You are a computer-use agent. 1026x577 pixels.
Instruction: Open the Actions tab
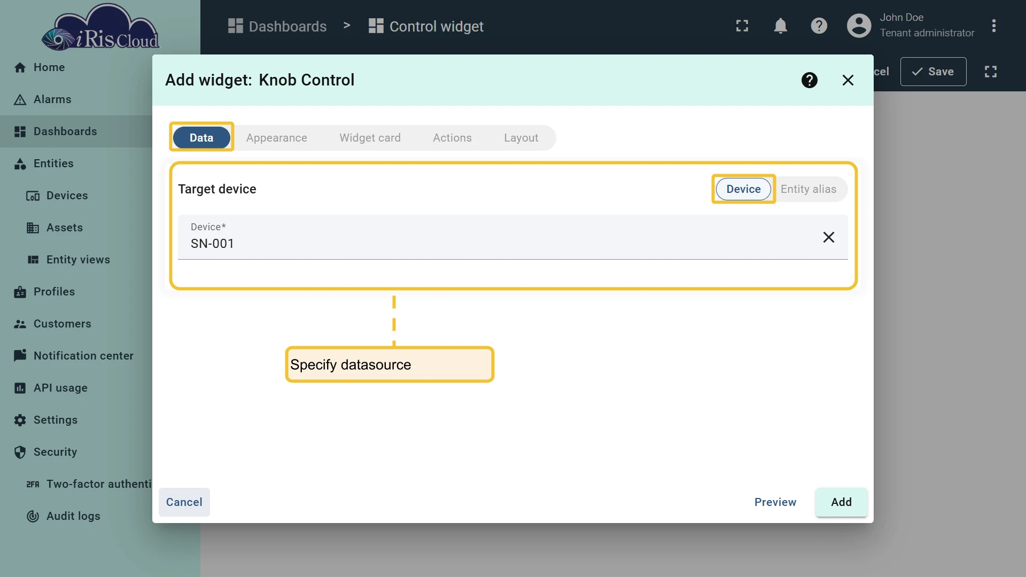(452, 138)
